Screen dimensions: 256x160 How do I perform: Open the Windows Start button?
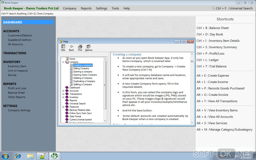pos(5,156)
